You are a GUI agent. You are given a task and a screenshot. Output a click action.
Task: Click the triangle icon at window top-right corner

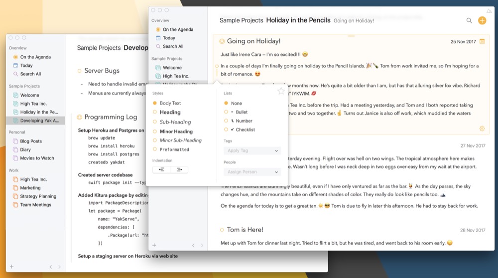pyautogui.click(x=489, y=11)
